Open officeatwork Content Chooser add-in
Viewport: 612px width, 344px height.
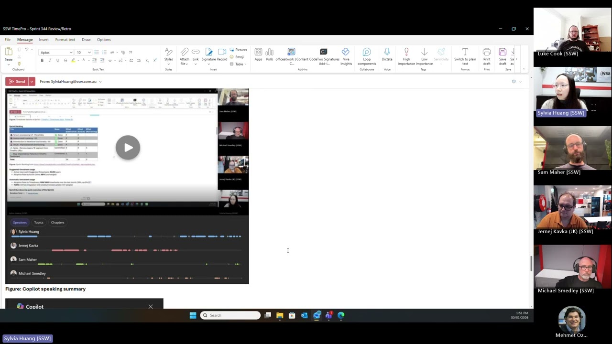(291, 56)
